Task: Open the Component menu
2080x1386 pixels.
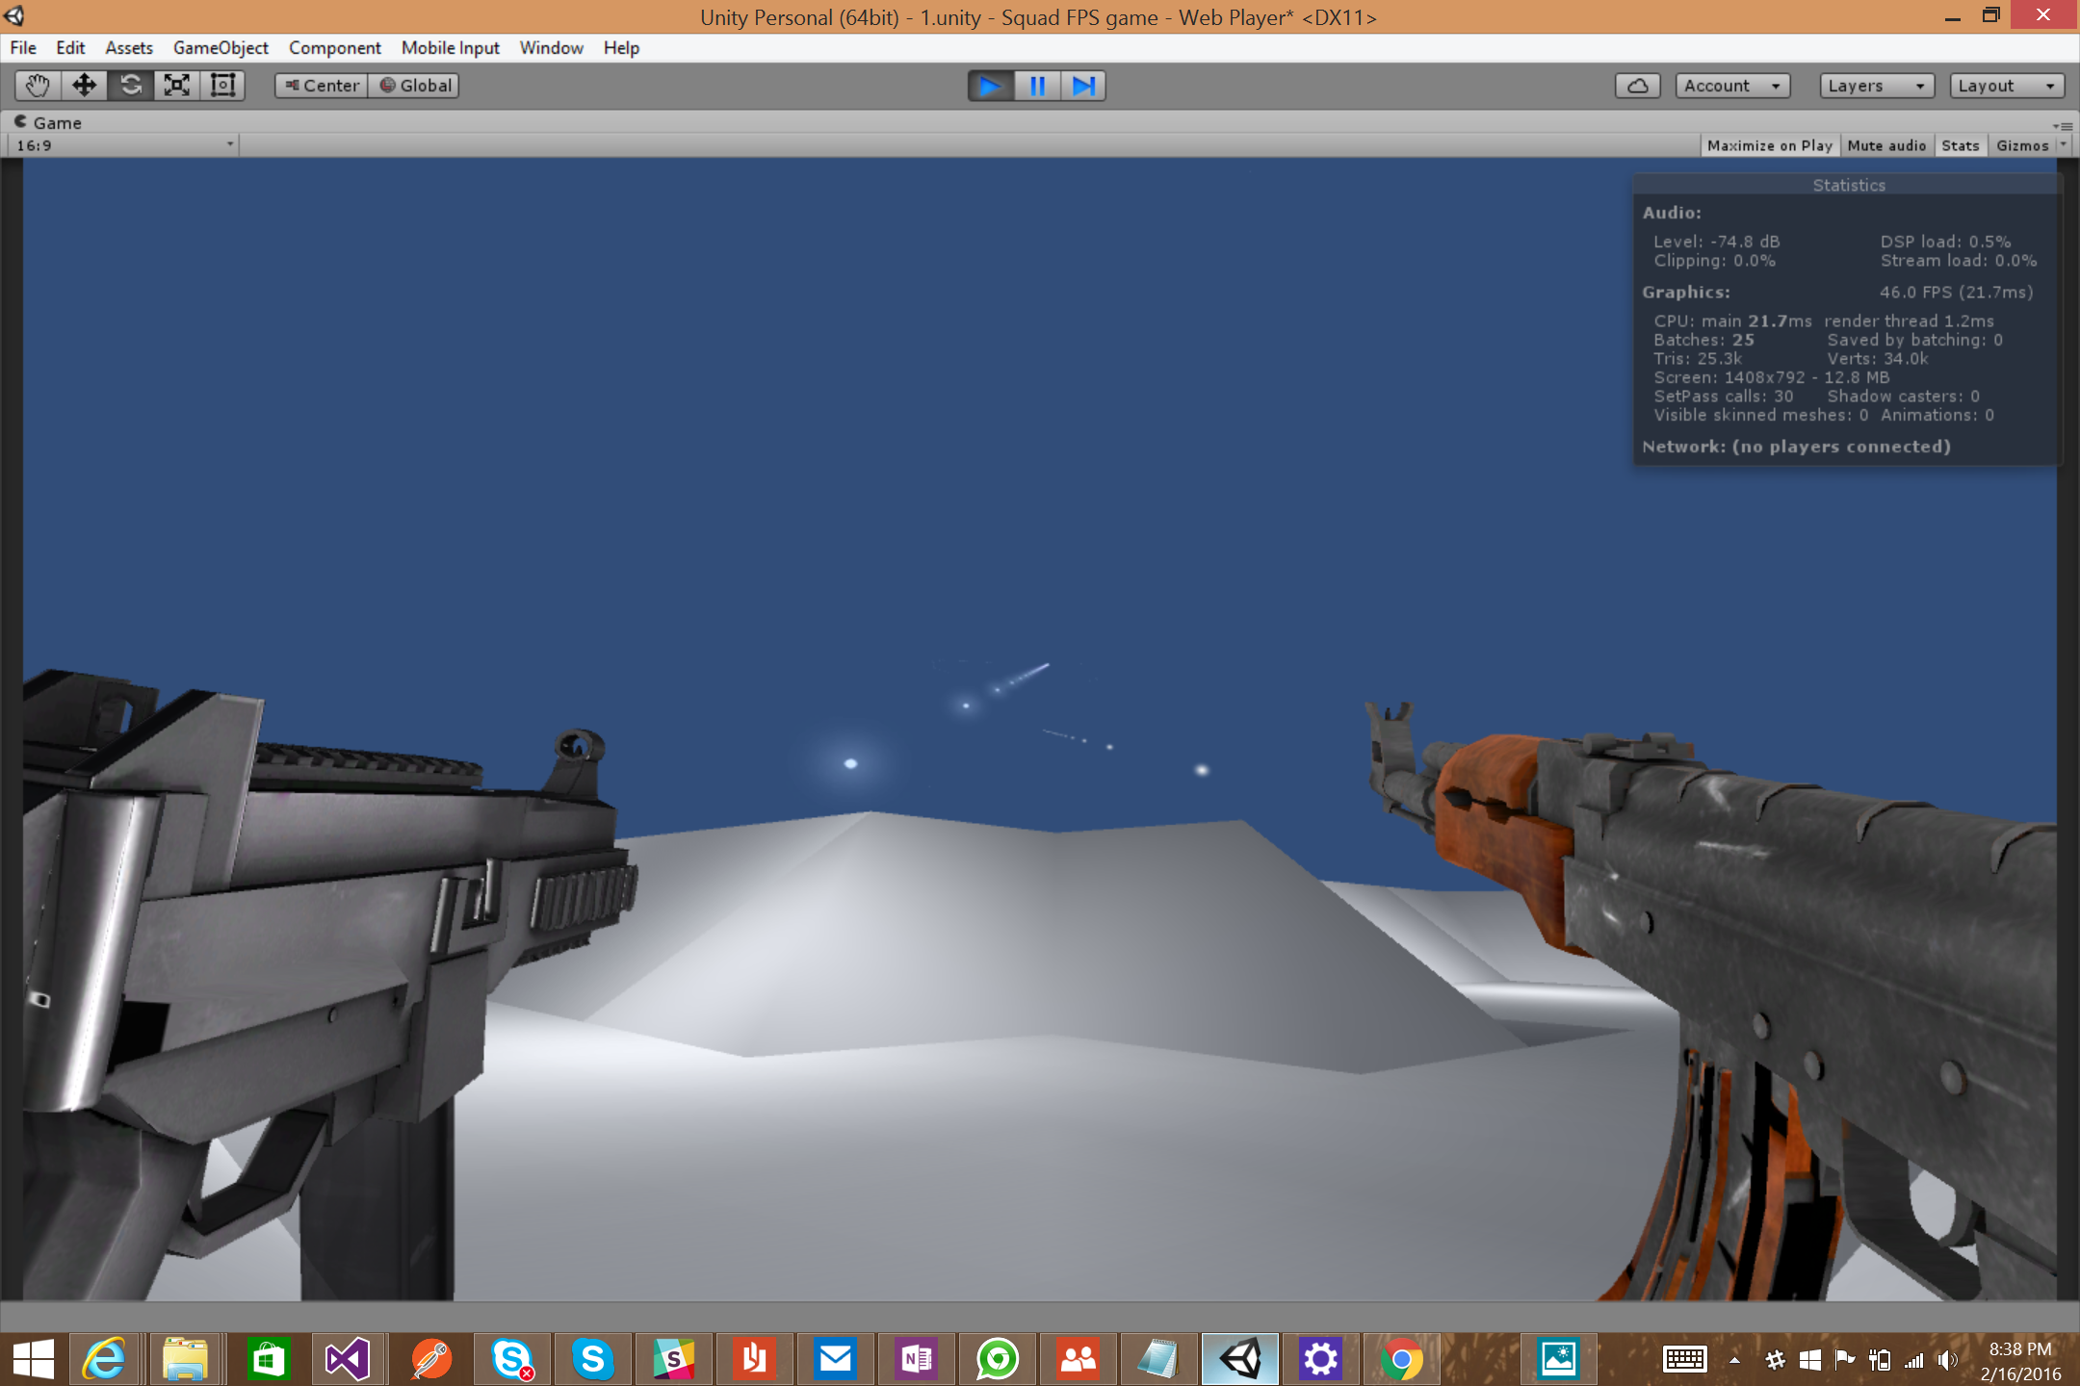Action: click(335, 48)
